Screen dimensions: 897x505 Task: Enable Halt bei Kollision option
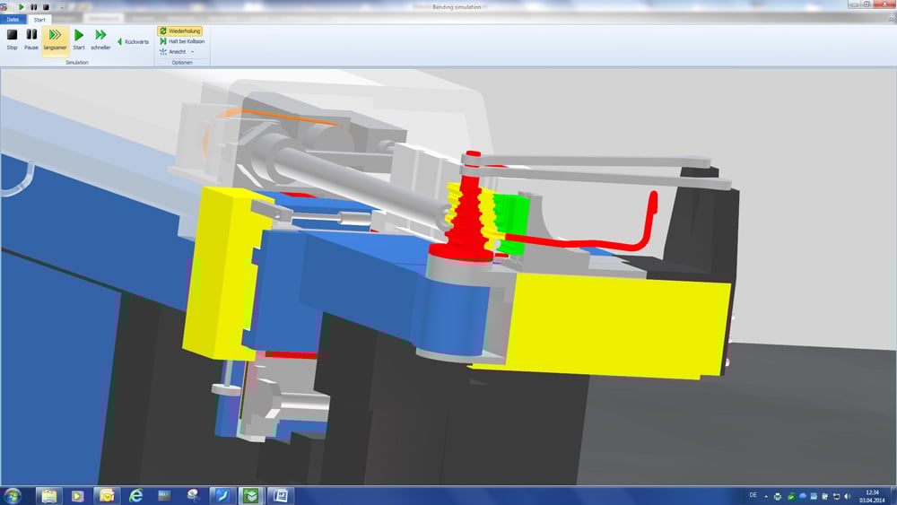[x=182, y=41]
